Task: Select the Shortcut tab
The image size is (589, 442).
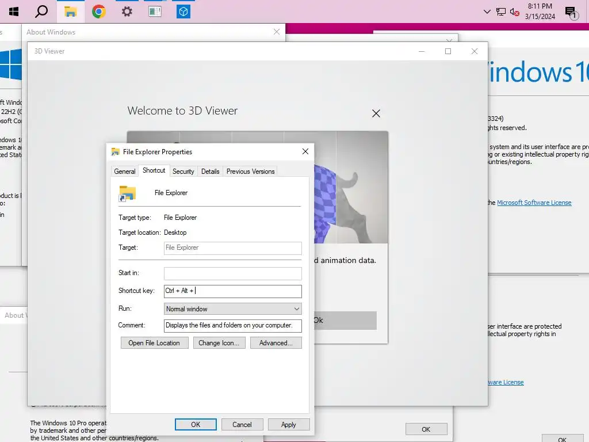Action: click(x=154, y=170)
